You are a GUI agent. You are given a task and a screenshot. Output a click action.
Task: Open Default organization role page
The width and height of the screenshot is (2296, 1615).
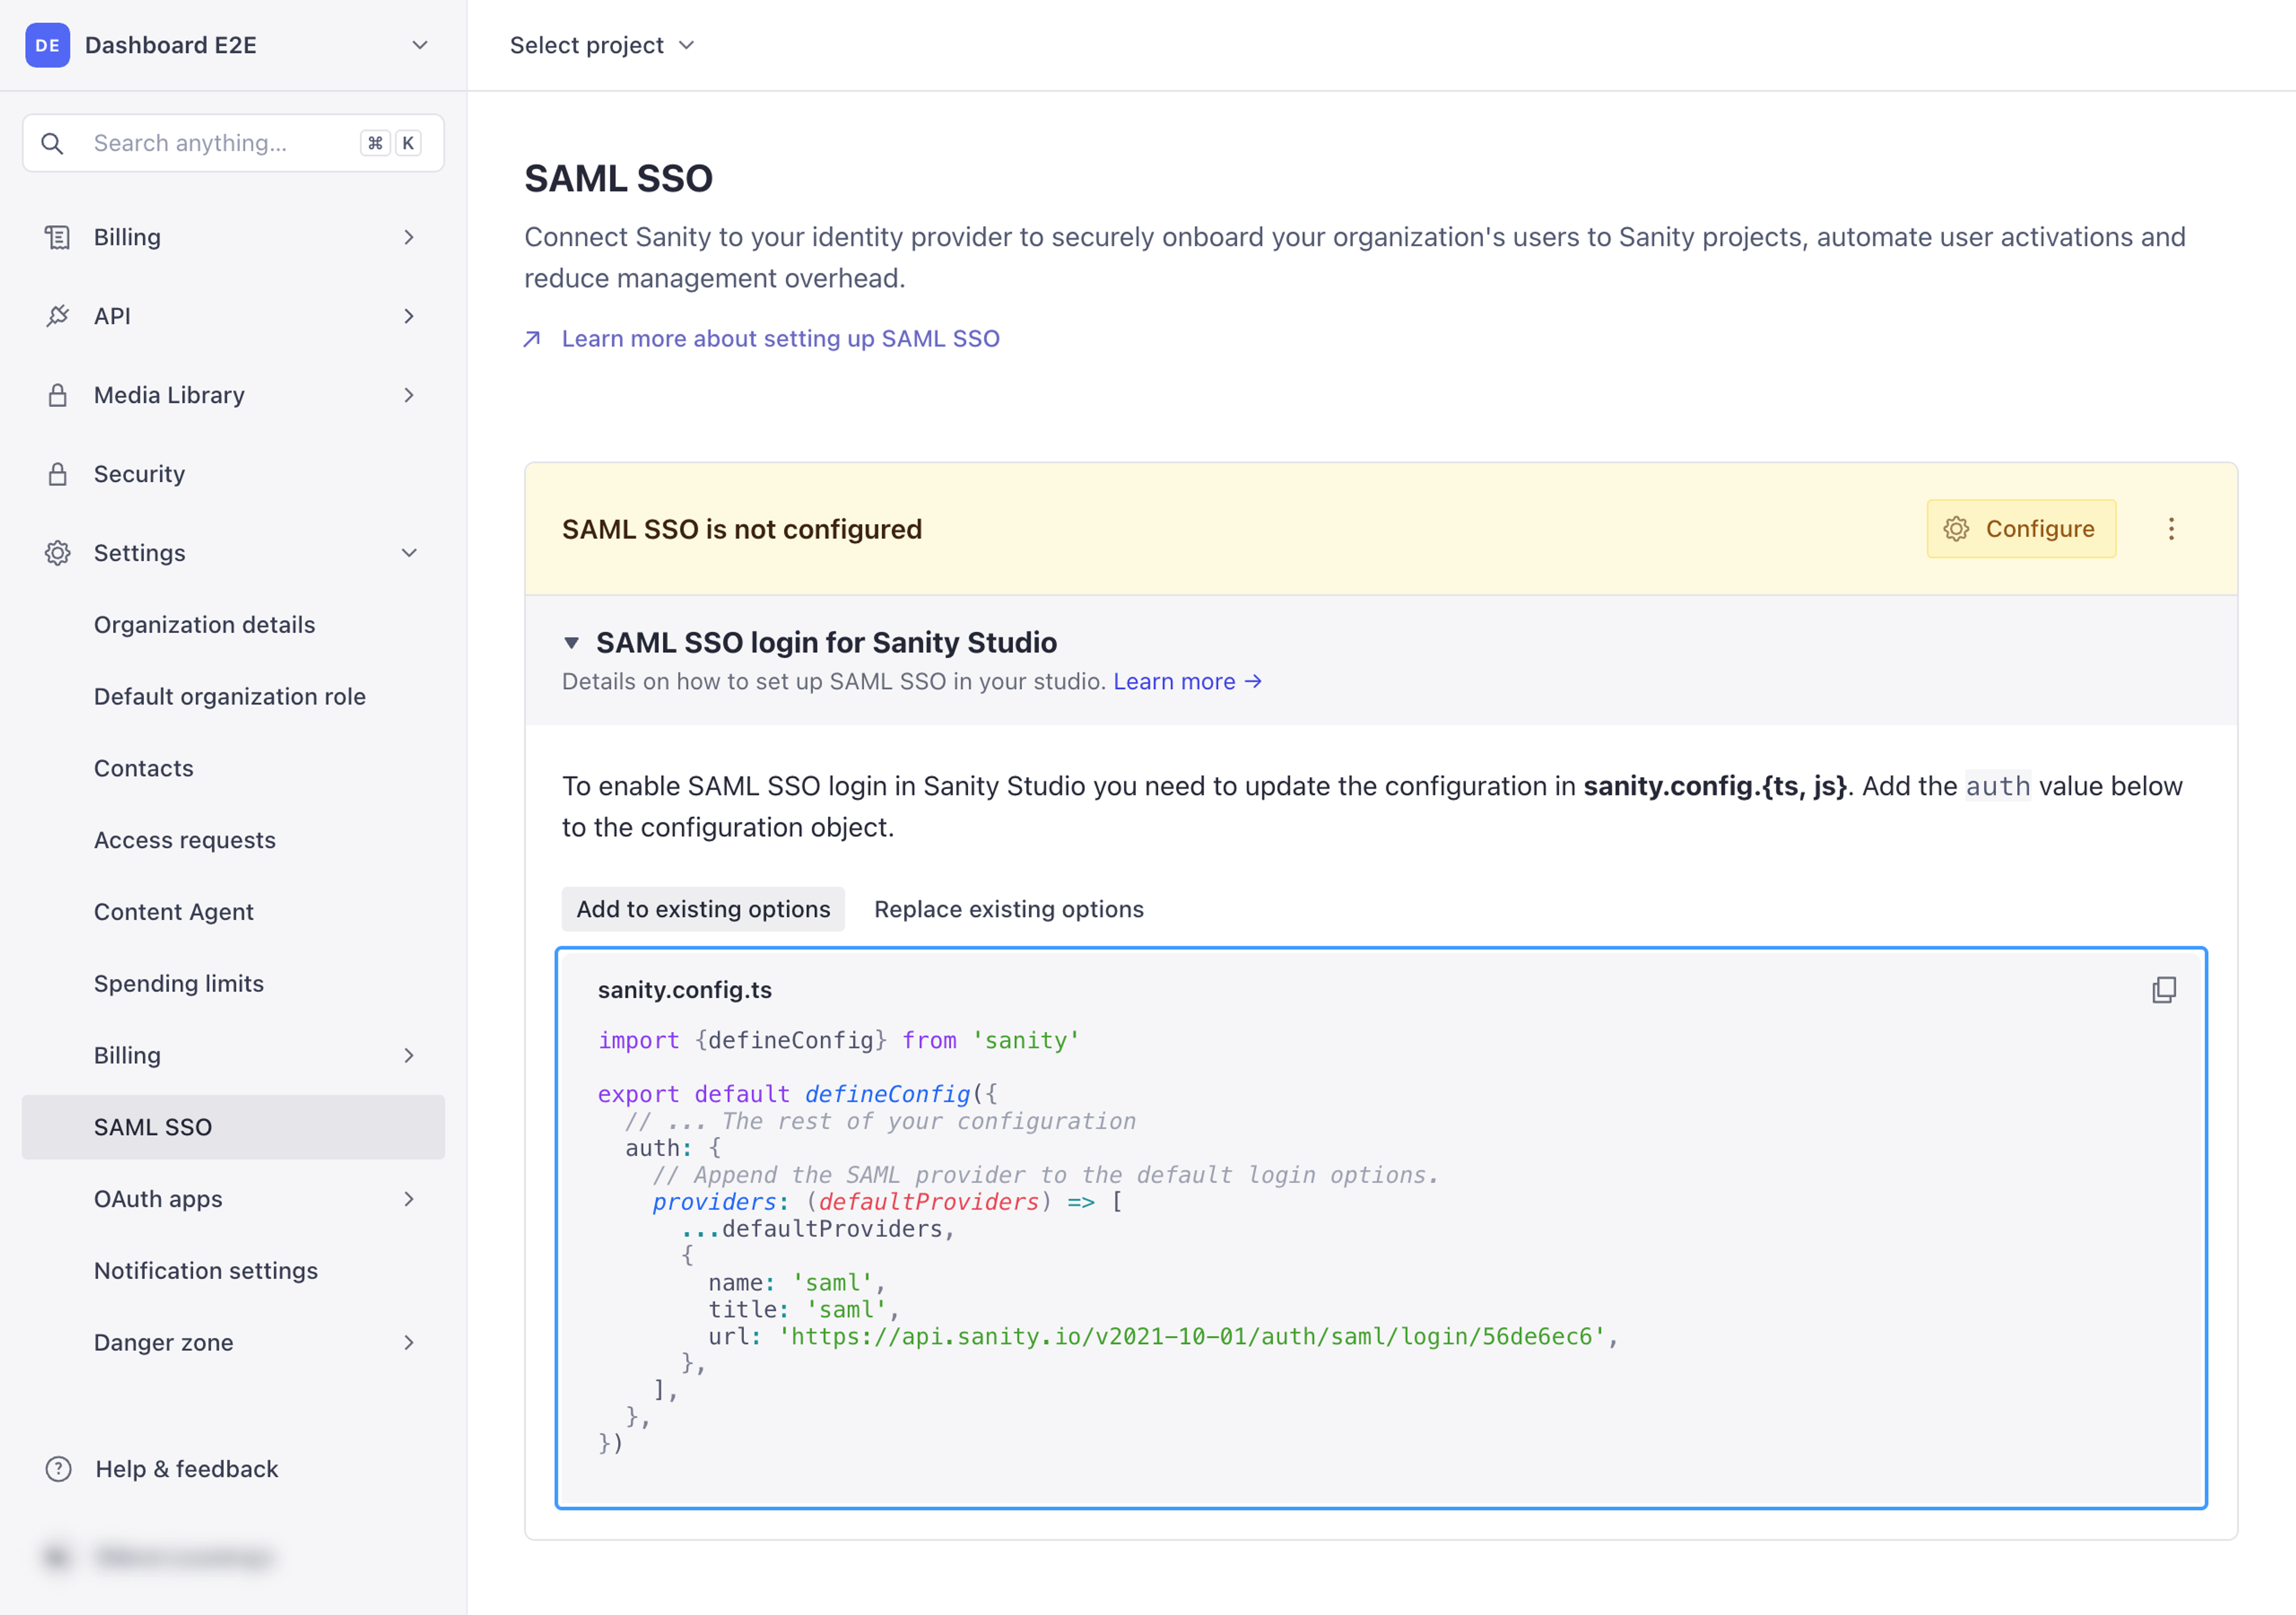(x=233, y=696)
